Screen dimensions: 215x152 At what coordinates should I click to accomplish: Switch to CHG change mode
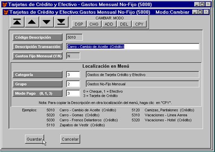click(x=94, y=24)
